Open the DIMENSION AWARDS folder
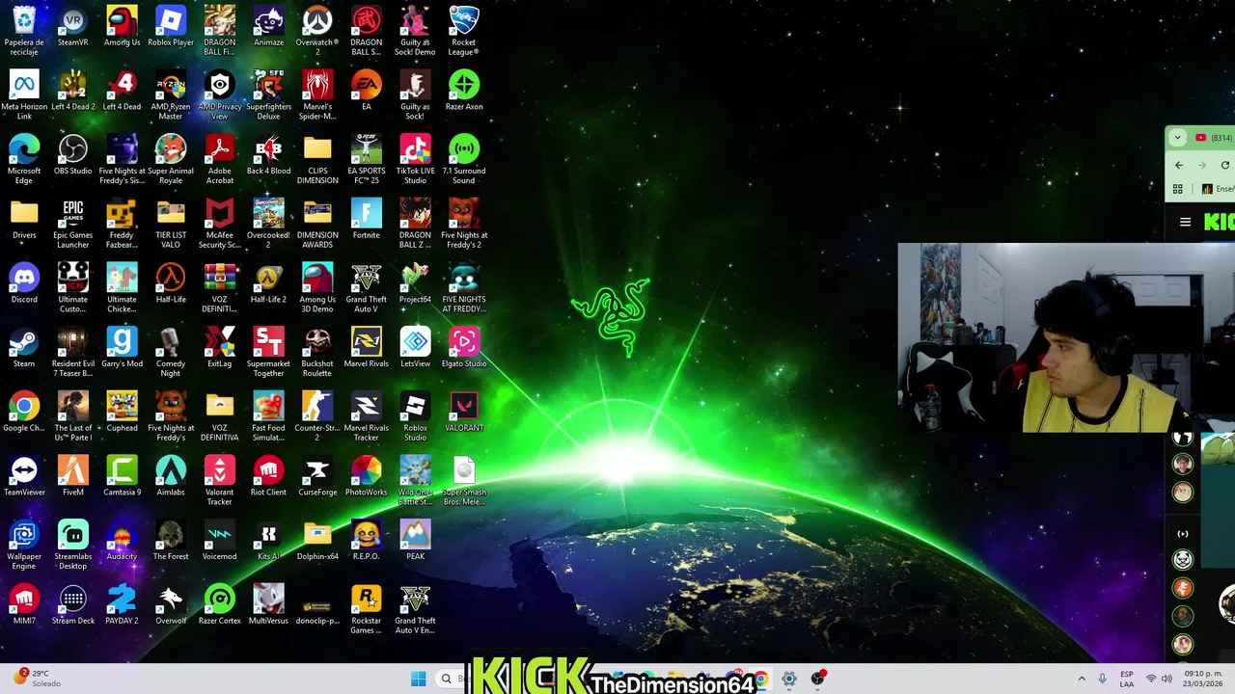Image resolution: width=1235 pixels, height=694 pixels. click(x=317, y=223)
